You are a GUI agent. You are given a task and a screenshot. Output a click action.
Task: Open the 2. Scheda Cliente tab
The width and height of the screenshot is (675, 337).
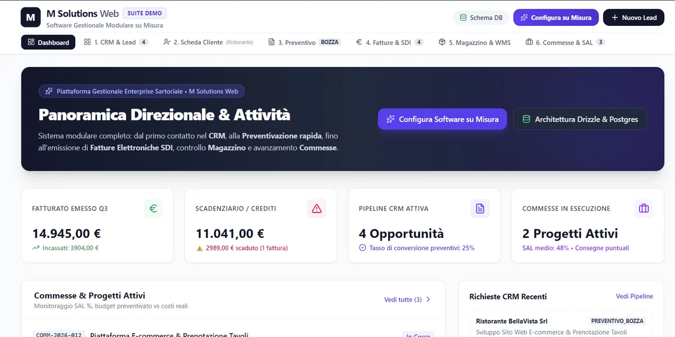pos(208,42)
